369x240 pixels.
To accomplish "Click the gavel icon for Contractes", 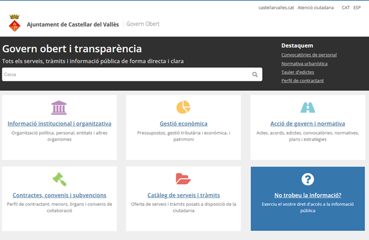I will click(59, 179).
